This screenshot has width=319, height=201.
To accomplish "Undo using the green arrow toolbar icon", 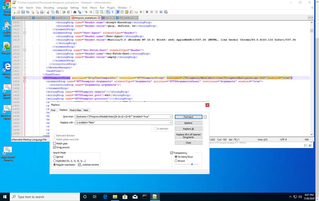I will (x=64, y=12).
